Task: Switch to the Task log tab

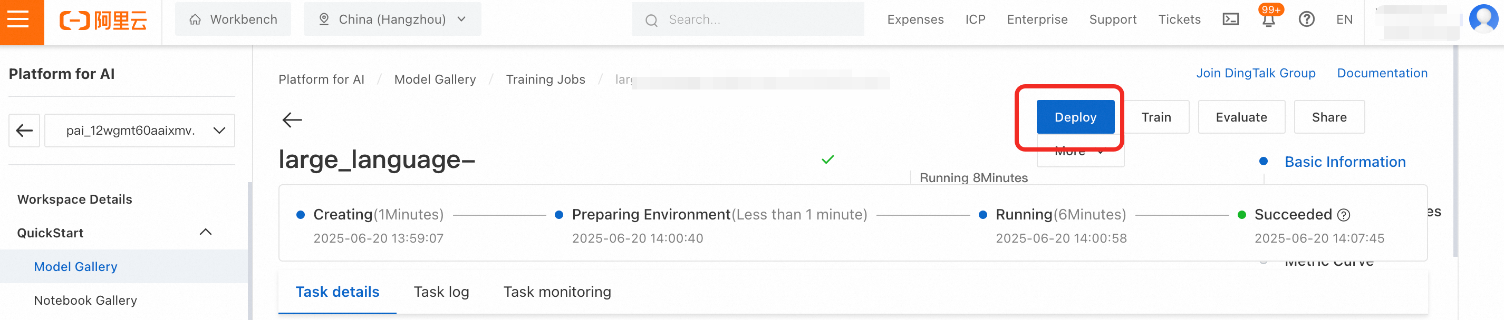Action: 441,292
